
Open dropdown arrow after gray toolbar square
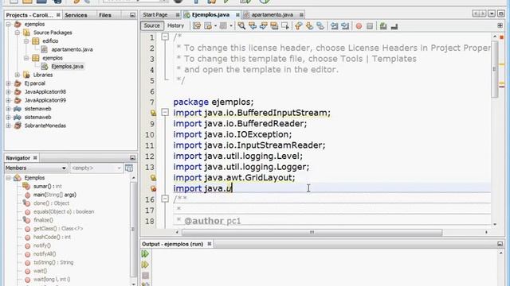point(231,26)
